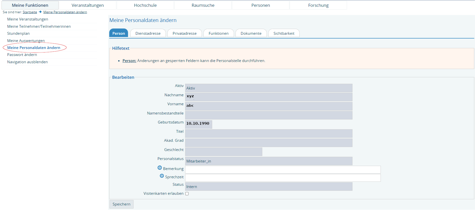Select the Person tab
The height and width of the screenshot is (211, 475).
point(118,33)
